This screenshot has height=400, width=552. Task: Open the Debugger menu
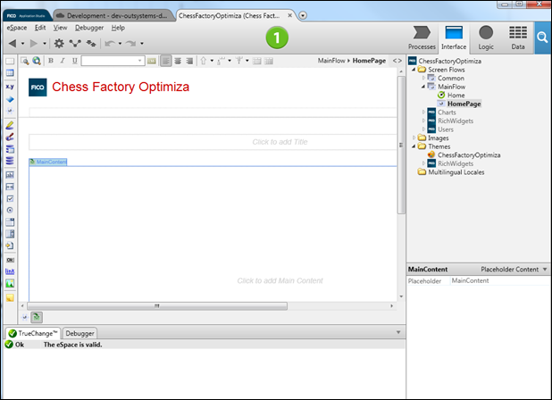tap(89, 28)
